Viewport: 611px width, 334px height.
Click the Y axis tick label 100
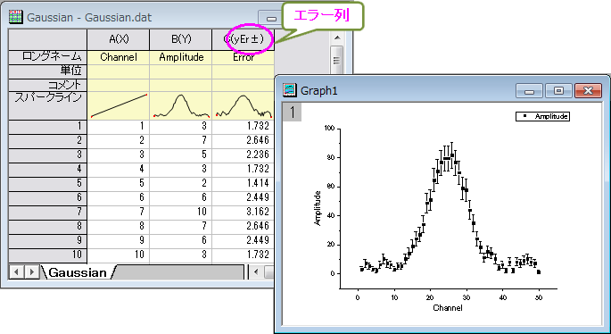pos(329,129)
